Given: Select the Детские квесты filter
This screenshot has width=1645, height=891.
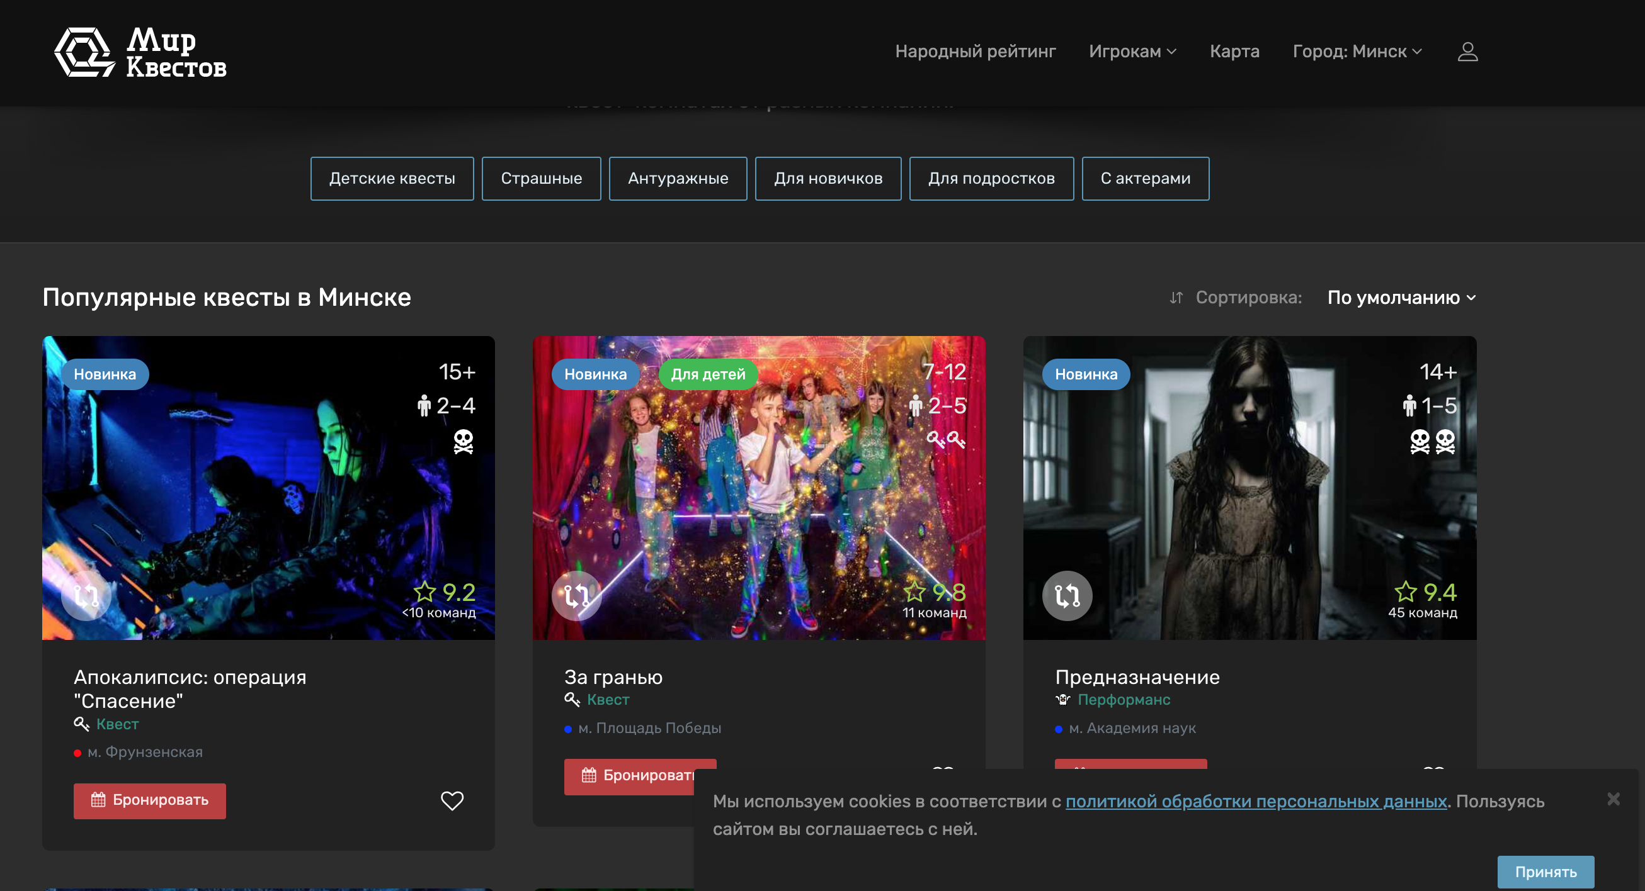Looking at the screenshot, I should click(392, 179).
